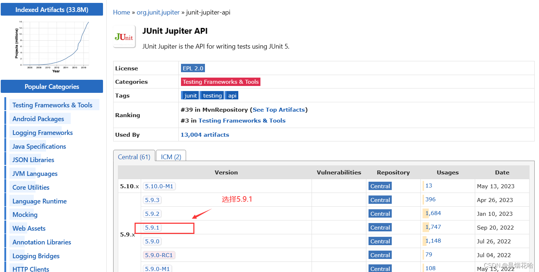
Task: Click the EPL 2.0 license badge
Action: [193, 68]
